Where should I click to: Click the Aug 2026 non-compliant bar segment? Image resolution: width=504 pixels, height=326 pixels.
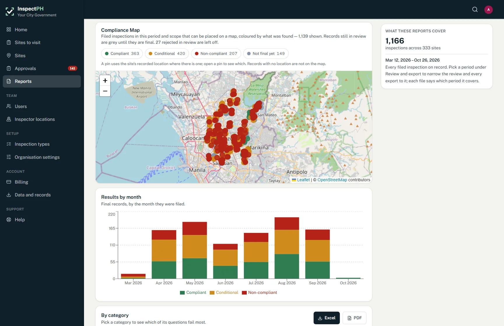pyautogui.click(x=287, y=224)
